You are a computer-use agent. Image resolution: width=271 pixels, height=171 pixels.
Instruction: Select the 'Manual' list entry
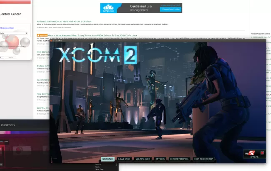pos(98,165)
